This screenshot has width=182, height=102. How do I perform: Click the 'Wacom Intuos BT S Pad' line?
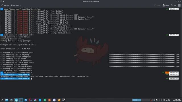tap(34, 23)
